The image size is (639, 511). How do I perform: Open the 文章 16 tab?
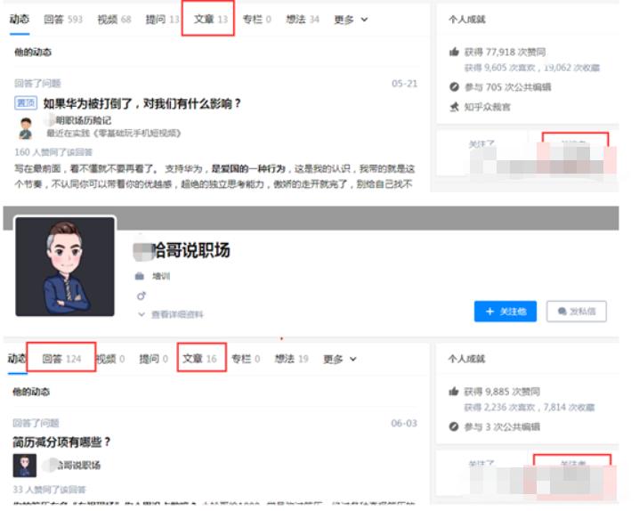[x=199, y=358]
